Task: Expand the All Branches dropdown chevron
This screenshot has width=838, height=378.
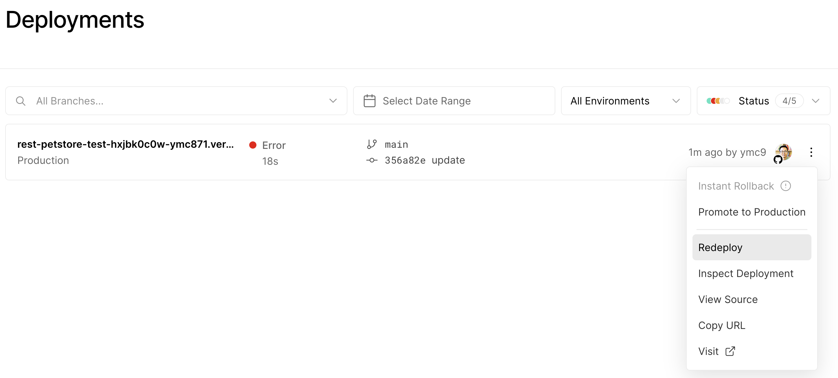Action: (x=333, y=101)
